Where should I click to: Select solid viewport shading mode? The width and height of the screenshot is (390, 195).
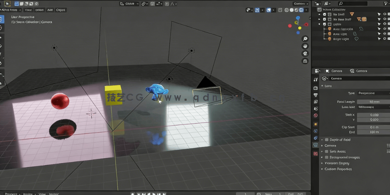[x=291, y=10]
